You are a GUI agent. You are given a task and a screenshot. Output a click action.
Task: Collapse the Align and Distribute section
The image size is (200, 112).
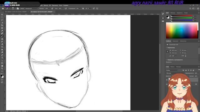pos(167,60)
